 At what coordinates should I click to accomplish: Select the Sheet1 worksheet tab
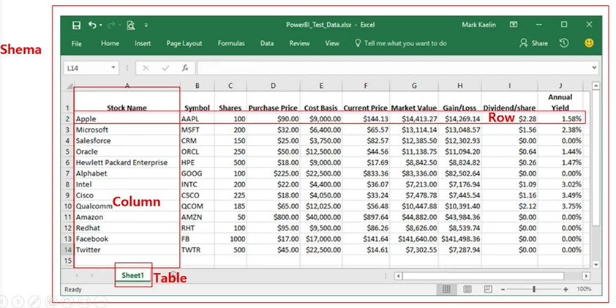133,275
